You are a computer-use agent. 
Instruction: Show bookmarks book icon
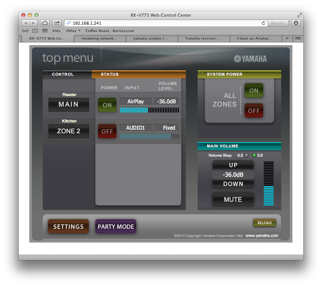pos(35,31)
